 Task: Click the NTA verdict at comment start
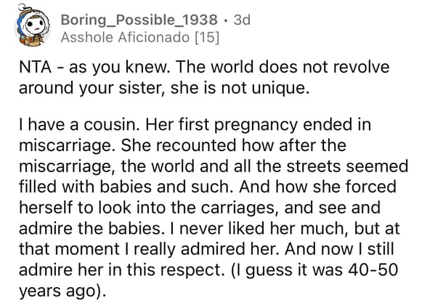tap(36, 67)
